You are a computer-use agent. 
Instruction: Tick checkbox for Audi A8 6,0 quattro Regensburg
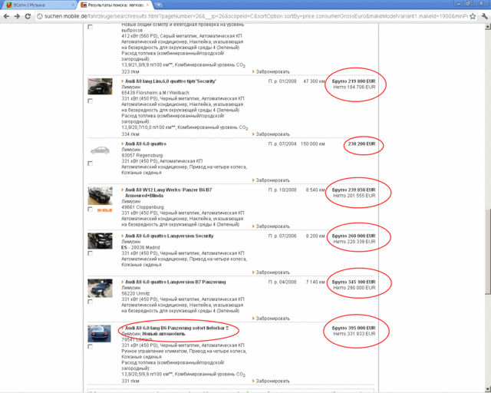coord(91,163)
